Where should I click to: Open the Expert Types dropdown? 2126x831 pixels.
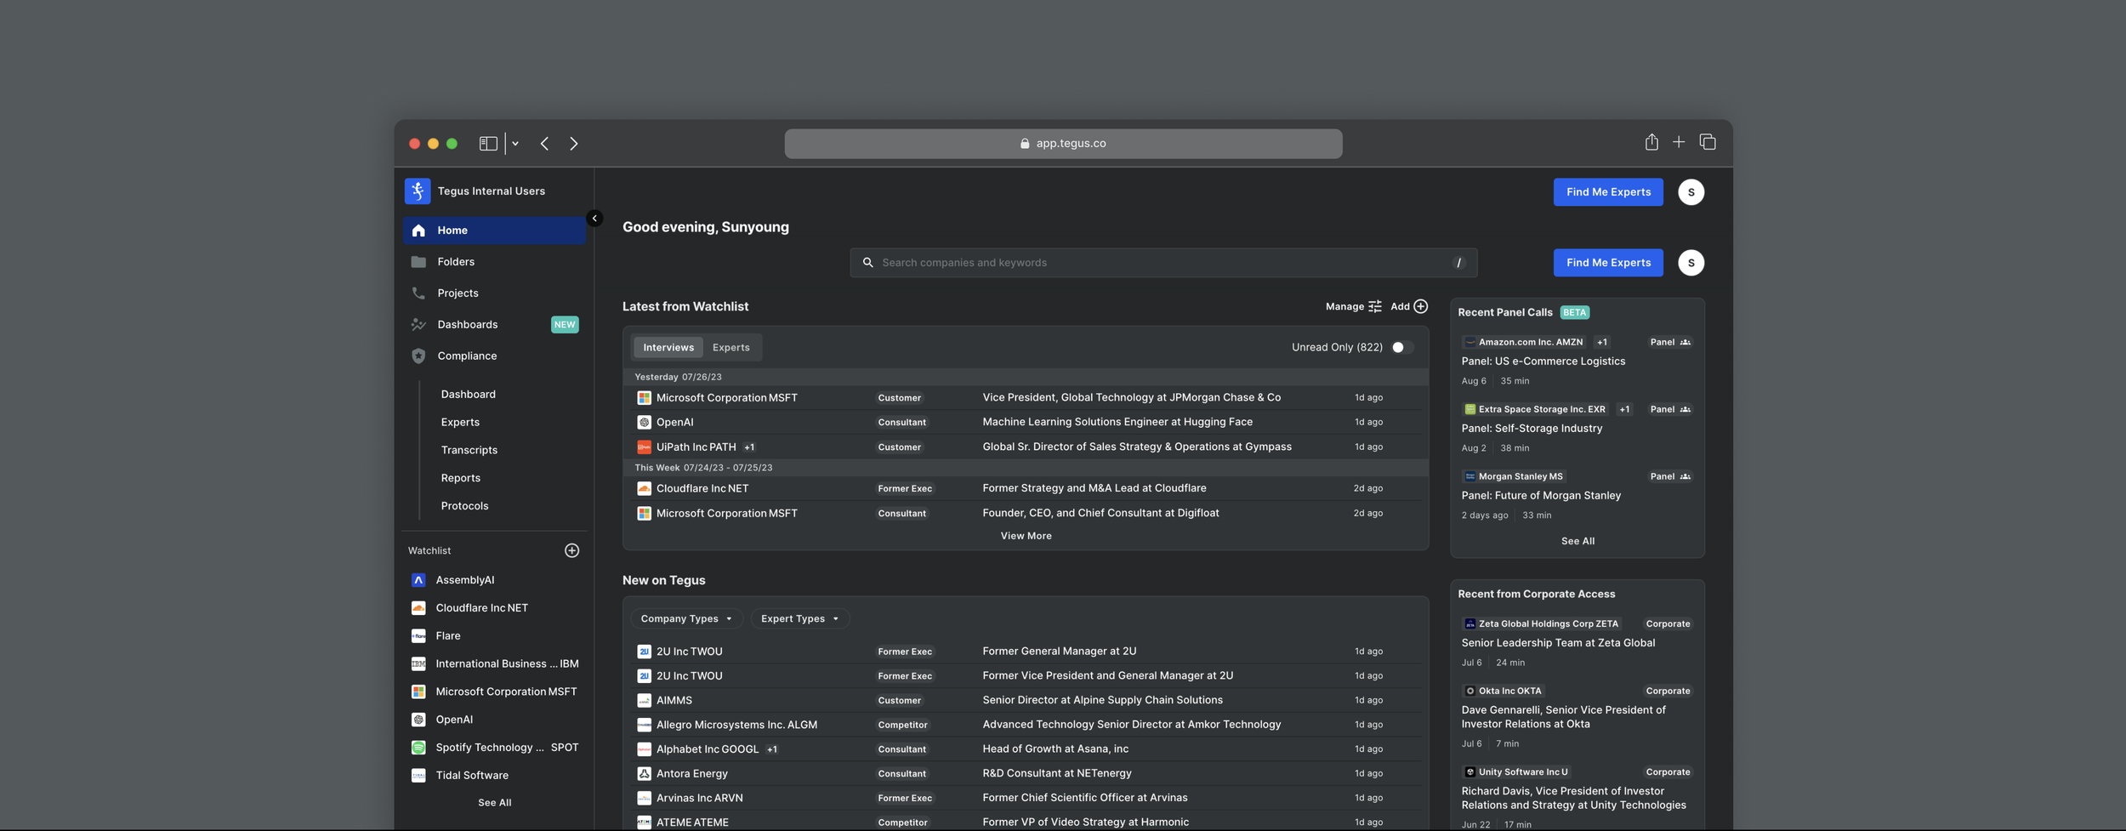pos(799,619)
